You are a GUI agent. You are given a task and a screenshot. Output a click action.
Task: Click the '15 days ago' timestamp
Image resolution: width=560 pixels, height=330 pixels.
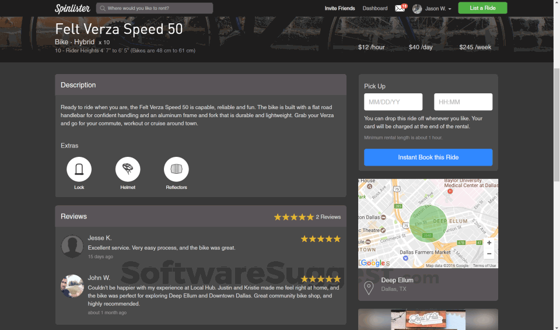pos(100,257)
